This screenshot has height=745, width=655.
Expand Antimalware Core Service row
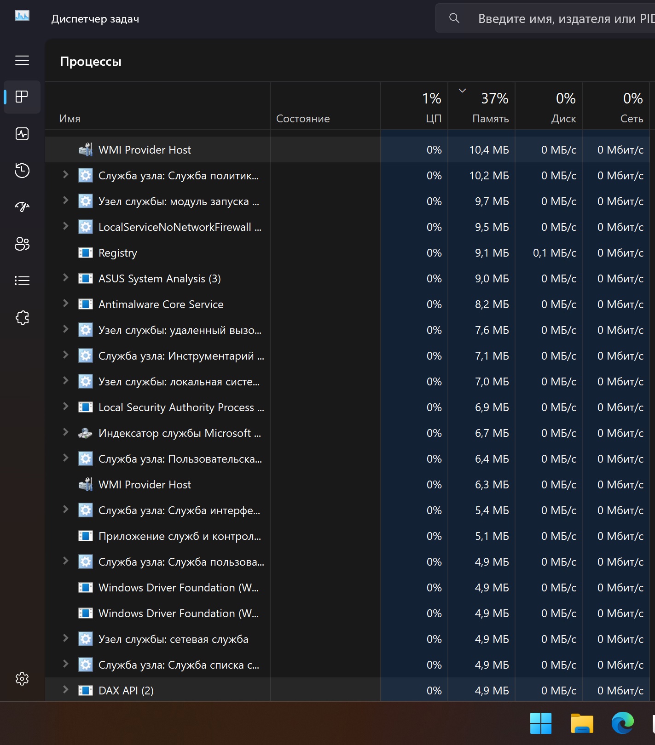[x=65, y=303]
